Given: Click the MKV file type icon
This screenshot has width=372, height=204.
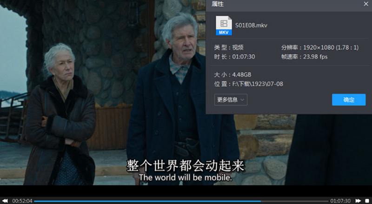Looking at the screenshot, I should point(224,26).
